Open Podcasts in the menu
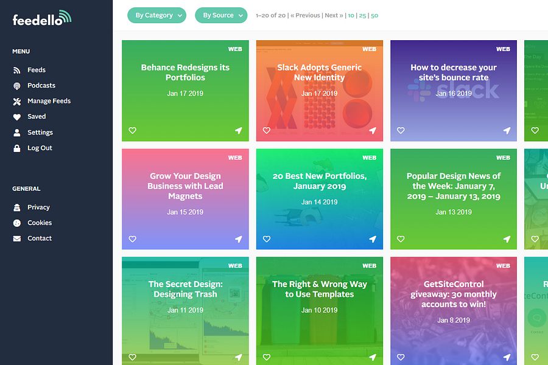 tap(41, 86)
